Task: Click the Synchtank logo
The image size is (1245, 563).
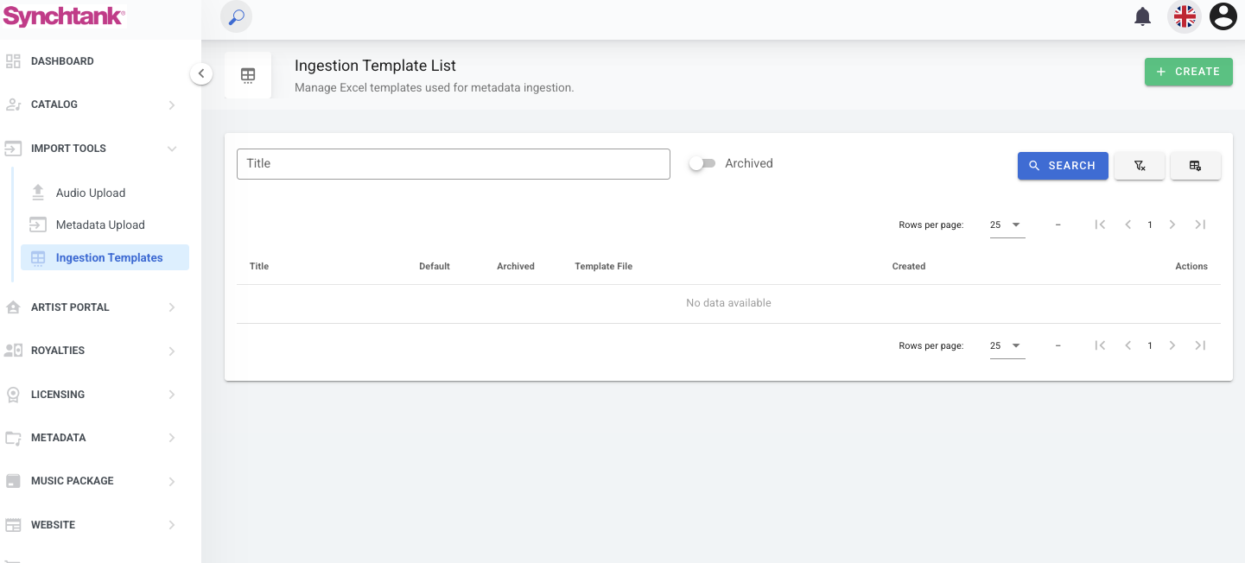Action: point(64,15)
